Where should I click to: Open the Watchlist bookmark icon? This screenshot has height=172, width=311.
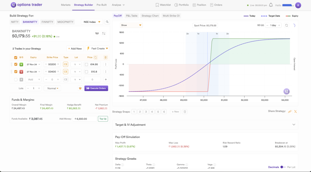[x=157, y=5]
